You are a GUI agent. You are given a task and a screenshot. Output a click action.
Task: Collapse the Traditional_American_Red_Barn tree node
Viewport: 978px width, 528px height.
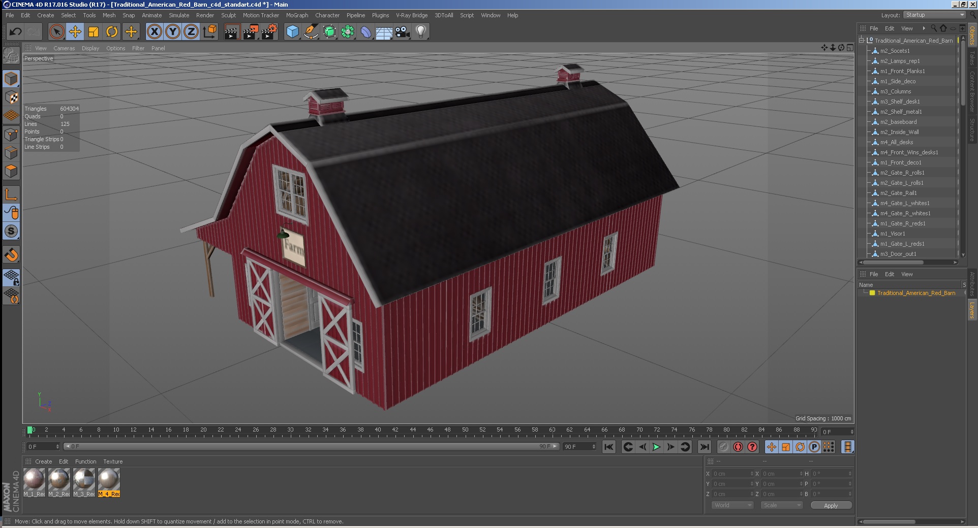[x=862, y=41]
